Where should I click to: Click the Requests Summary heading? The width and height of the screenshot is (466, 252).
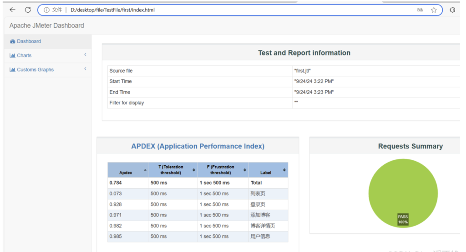click(410, 146)
